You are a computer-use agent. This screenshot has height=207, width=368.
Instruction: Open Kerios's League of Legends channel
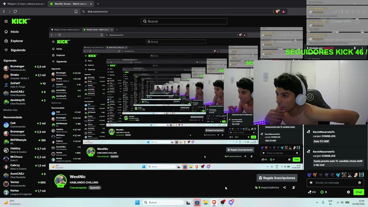click(x=24, y=192)
